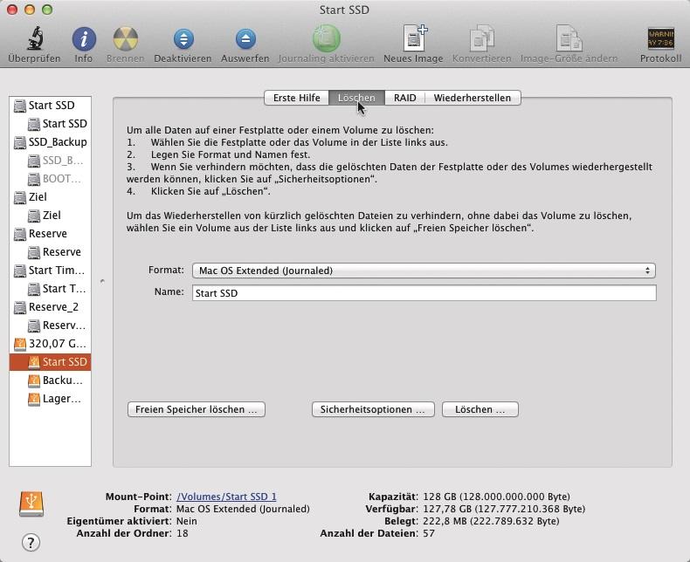Open the /Volumes/Start SSD 1 mount-point link

click(x=226, y=497)
